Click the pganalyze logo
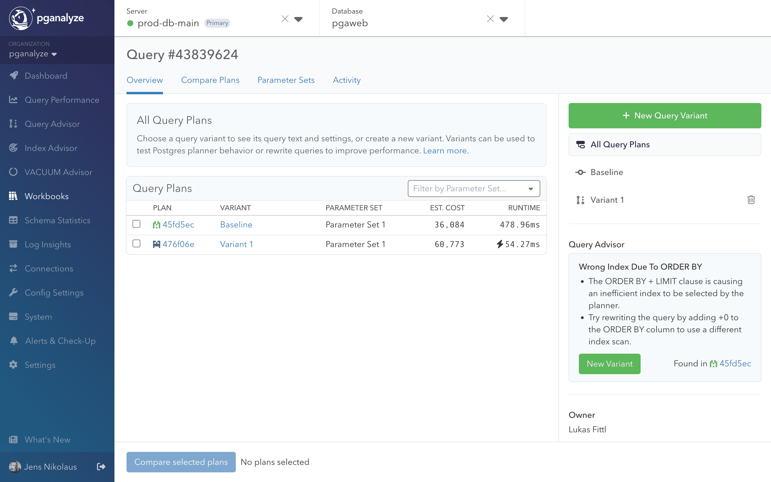 [x=46, y=18]
